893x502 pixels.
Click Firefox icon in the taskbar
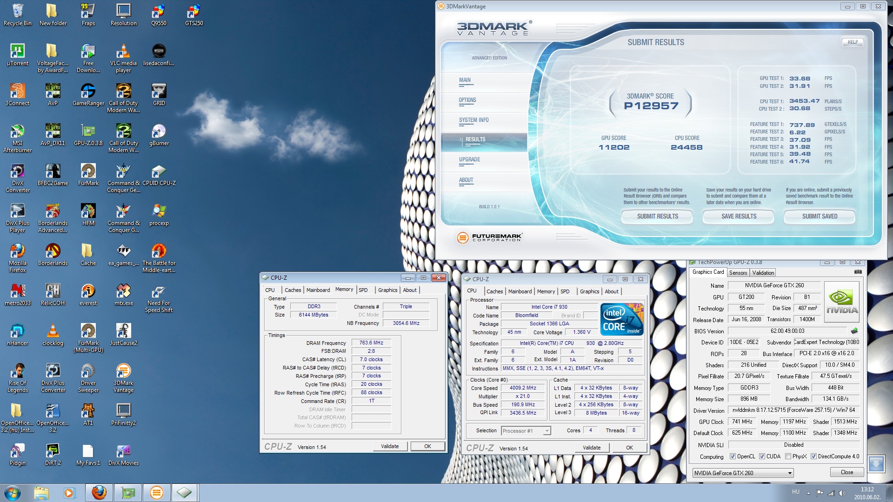(99, 492)
